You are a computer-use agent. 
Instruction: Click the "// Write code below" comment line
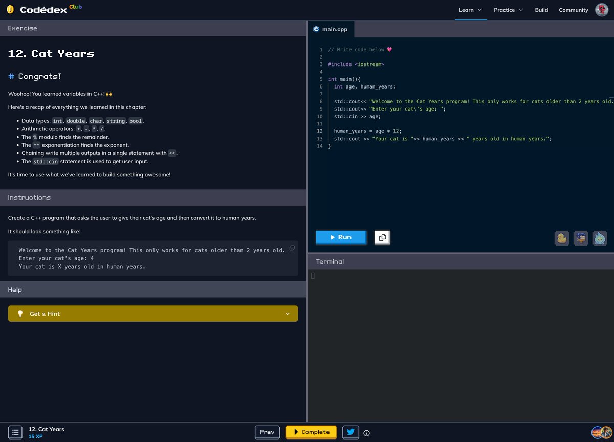coord(360,50)
